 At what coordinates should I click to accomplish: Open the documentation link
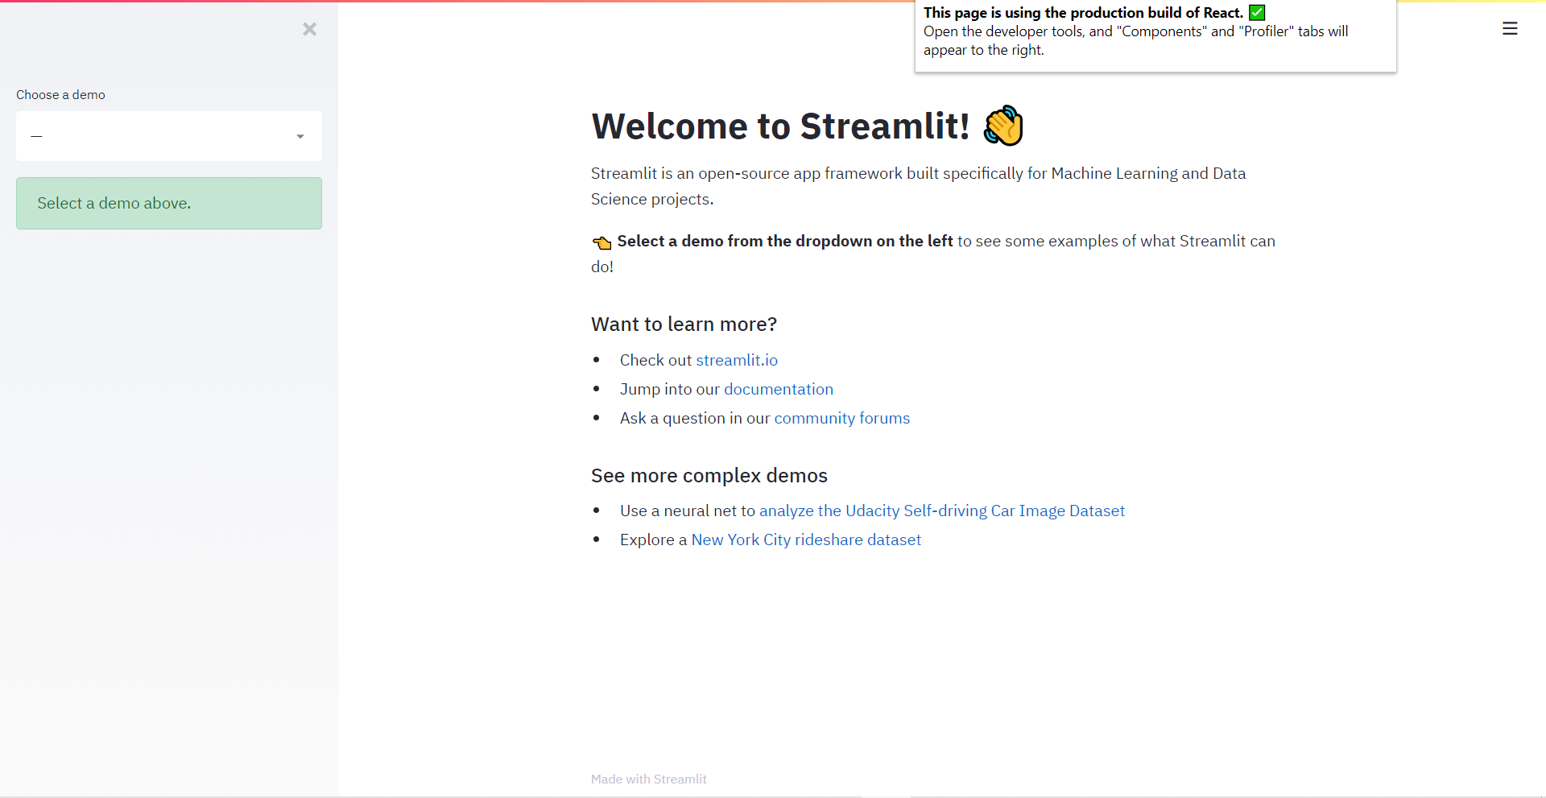coord(779,389)
